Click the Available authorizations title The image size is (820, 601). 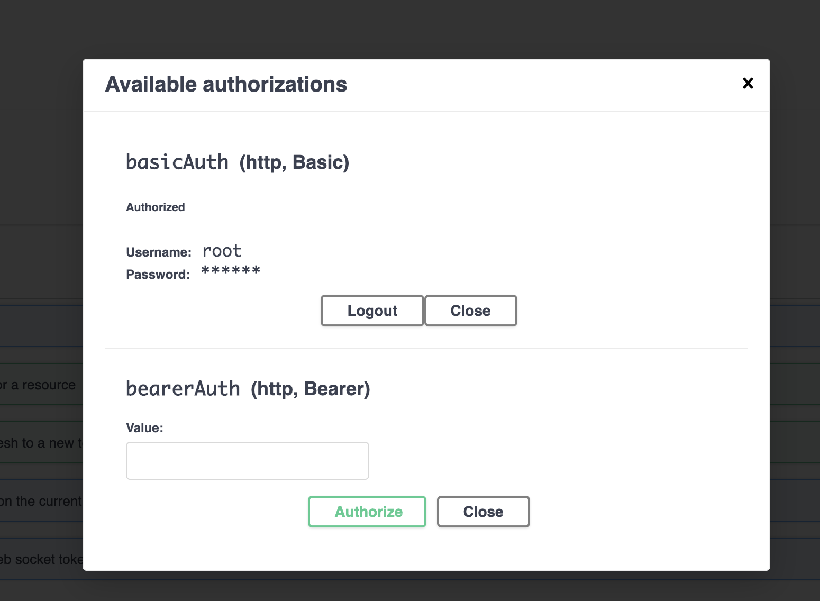click(x=226, y=84)
